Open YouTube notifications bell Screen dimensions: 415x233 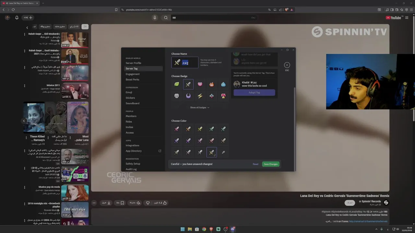pyautogui.click(x=17, y=17)
